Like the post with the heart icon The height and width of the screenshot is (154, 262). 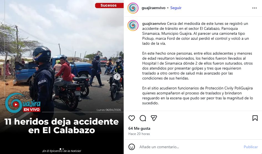coord(132,118)
